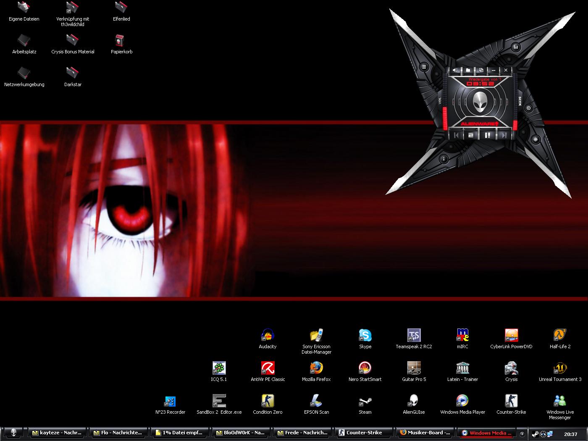Adjust the VOL red volume slider
This screenshot has height=441, width=588.
pyautogui.click(x=445, y=118)
